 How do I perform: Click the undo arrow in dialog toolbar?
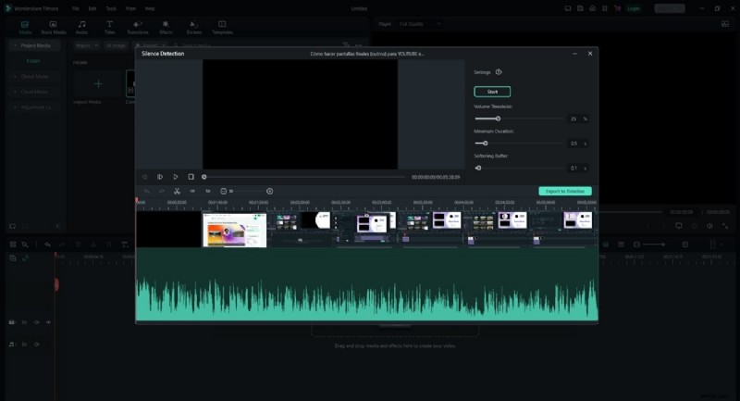click(x=147, y=192)
